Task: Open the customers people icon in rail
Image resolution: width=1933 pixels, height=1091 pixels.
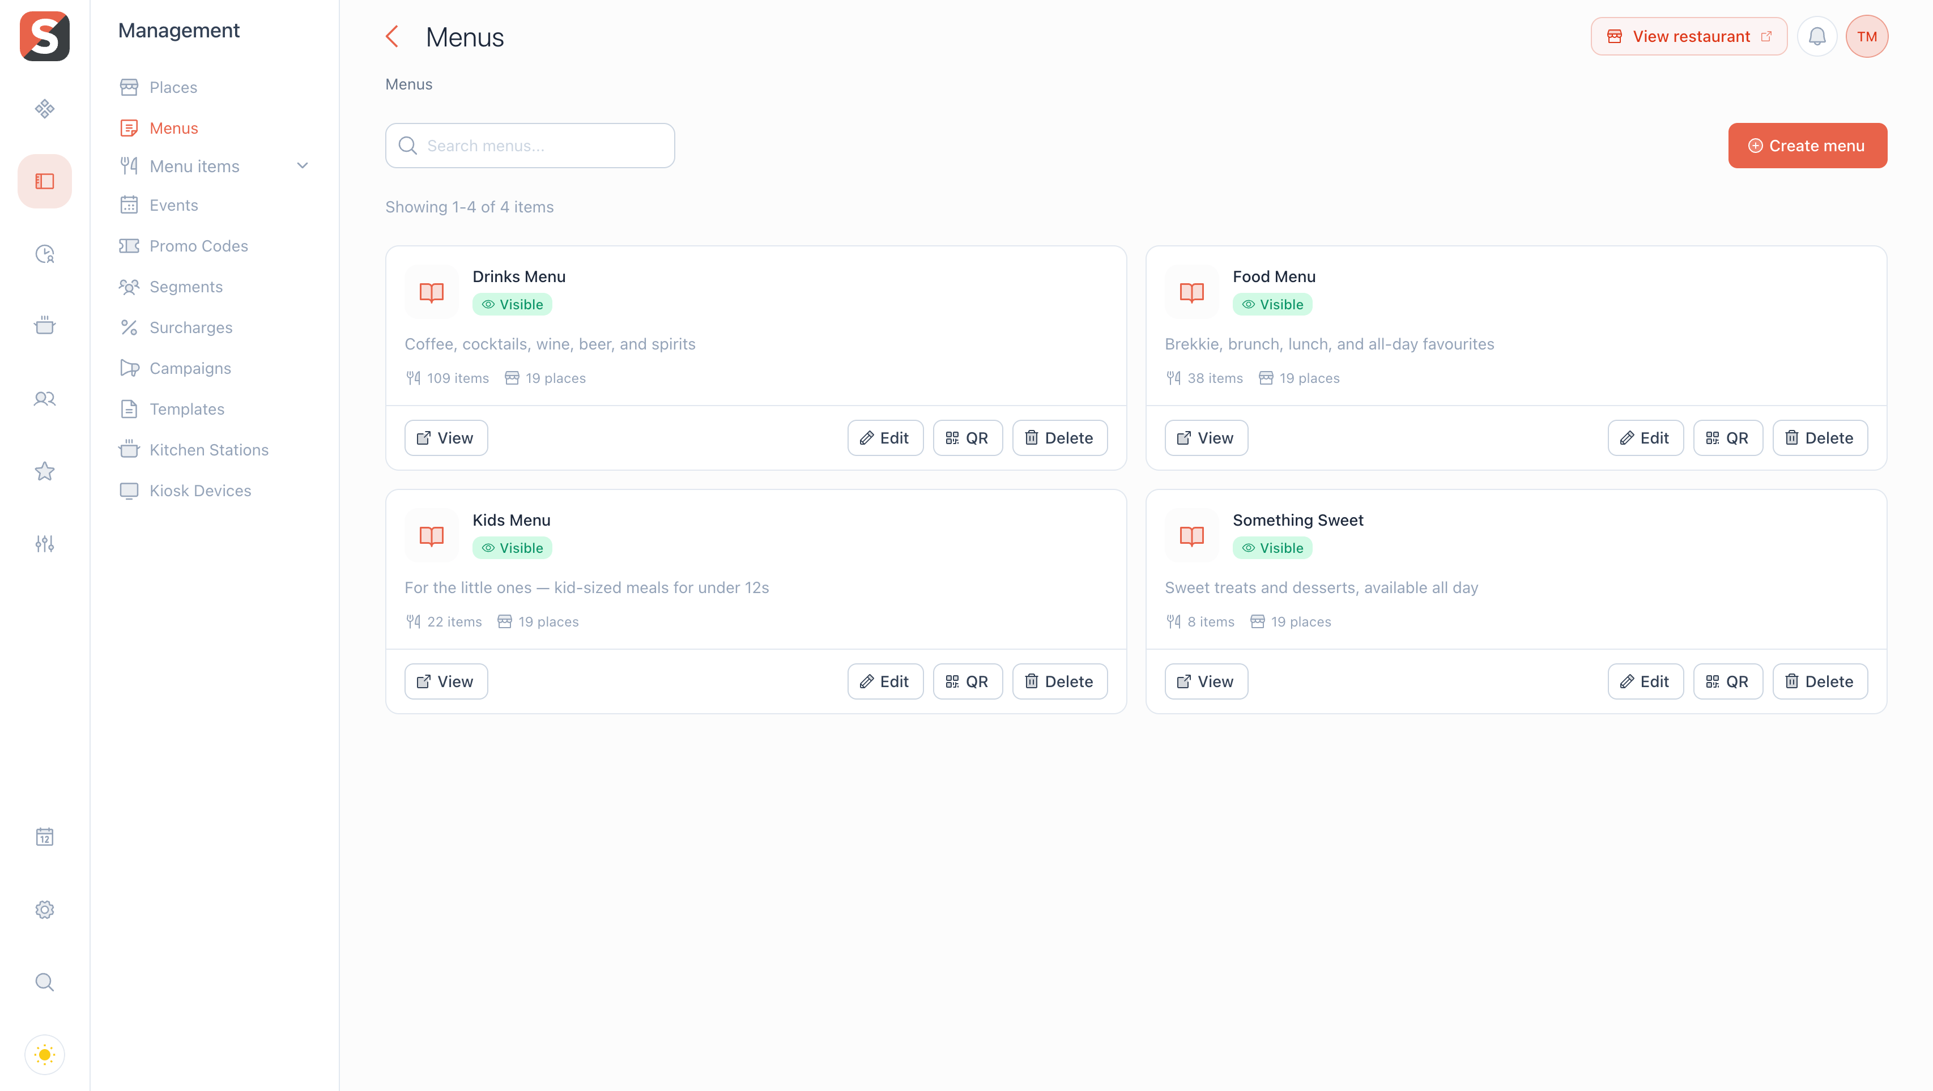Action: [44, 398]
